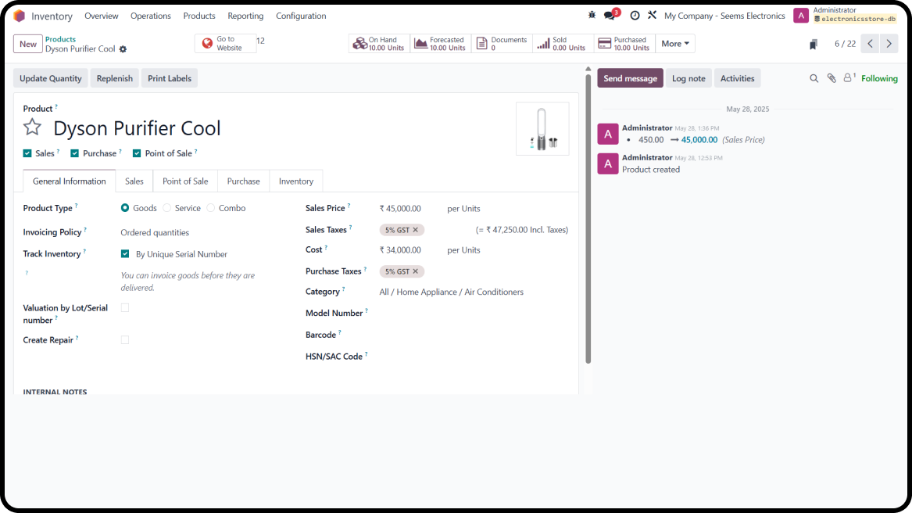This screenshot has width=912, height=513.
Task: Open the Reporting menu
Action: click(245, 16)
